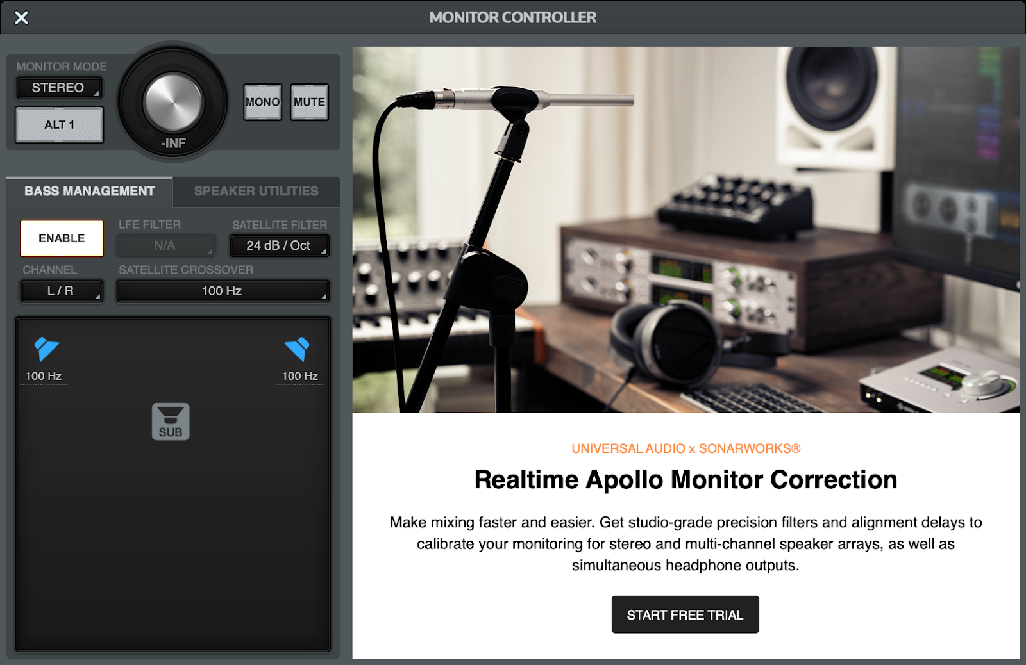Open the STEREO monitor mode dropdown
This screenshot has height=665, width=1026.
(x=59, y=88)
